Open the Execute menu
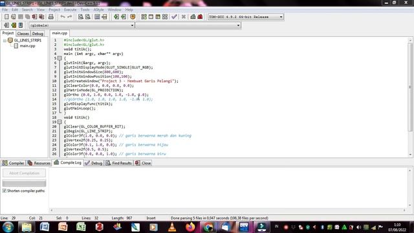414x233 pixels. [x=71, y=10]
